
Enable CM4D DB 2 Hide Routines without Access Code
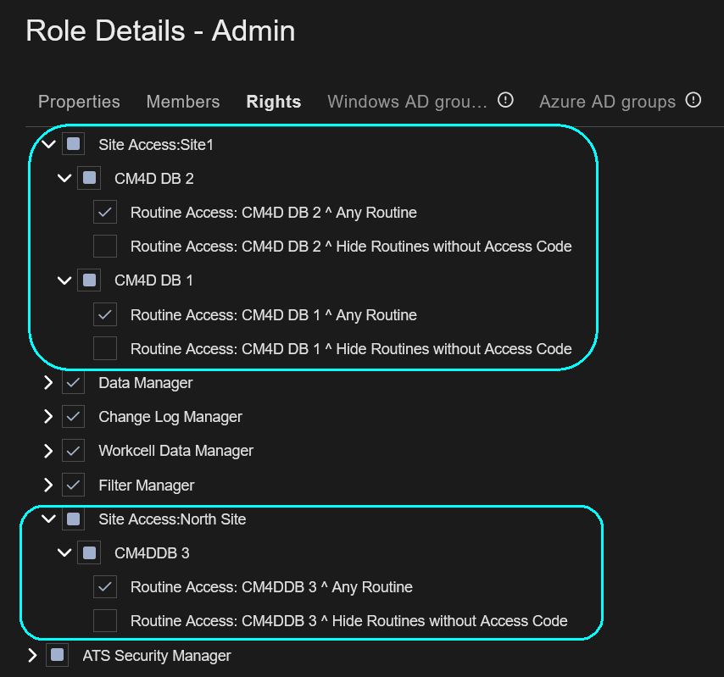[x=105, y=246]
